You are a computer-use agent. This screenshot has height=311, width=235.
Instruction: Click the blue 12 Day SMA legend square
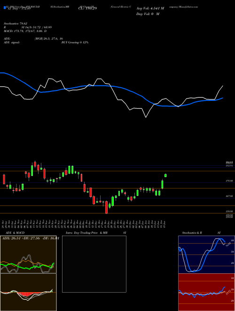coord(5,8)
